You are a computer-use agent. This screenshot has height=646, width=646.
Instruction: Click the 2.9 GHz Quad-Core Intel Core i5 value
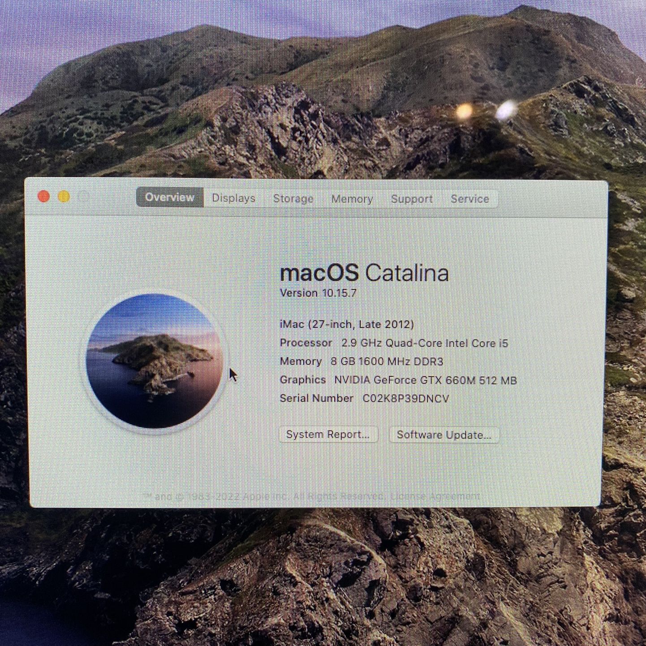(x=425, y=343)
